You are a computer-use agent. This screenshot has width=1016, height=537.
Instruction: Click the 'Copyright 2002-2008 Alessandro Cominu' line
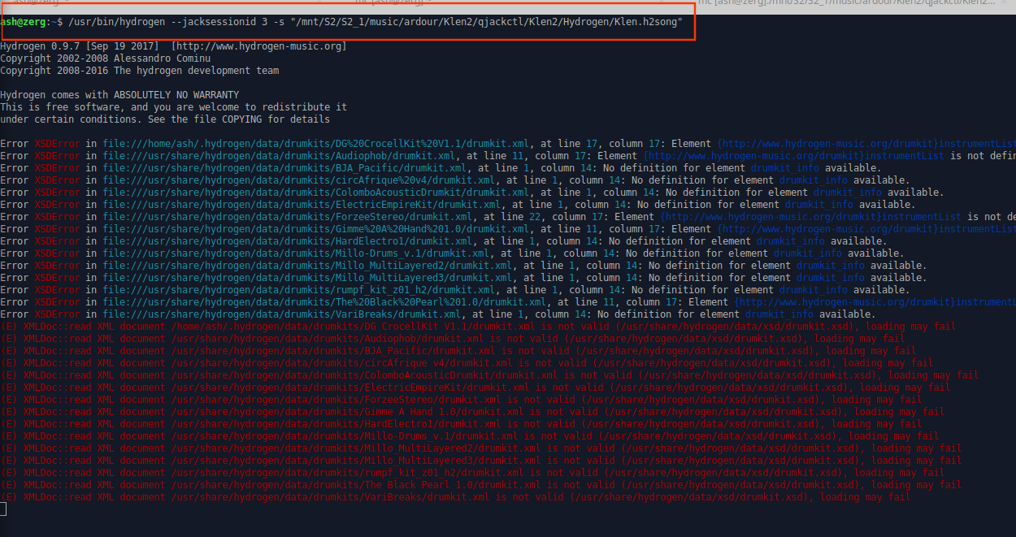(106, 58)
